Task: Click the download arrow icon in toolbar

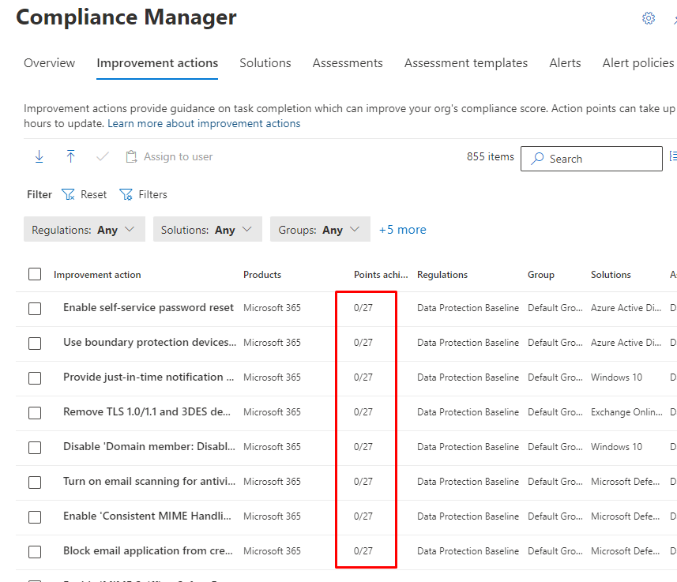Action: click(x=39, y=157)
